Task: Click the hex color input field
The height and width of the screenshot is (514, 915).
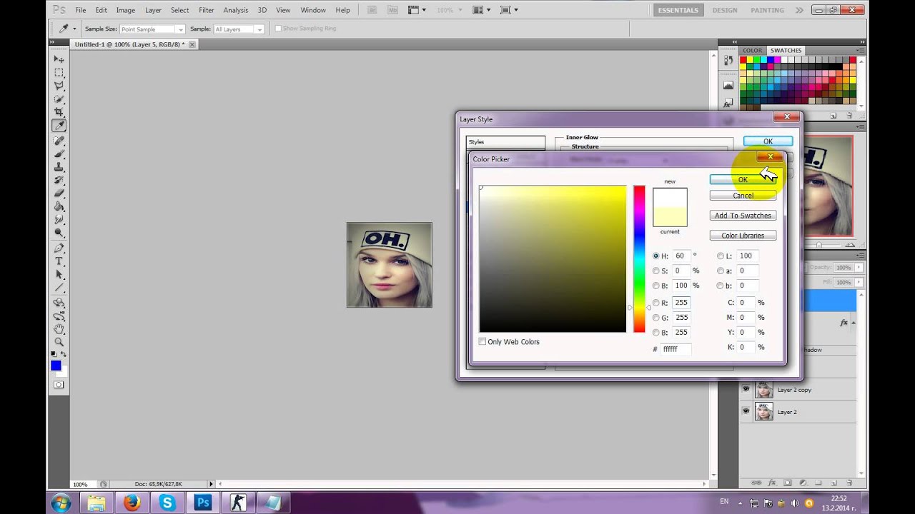Action: coord(676,349)
